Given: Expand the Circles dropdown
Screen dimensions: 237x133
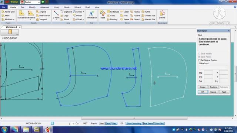Looking at the screenshot, I should (x=83, y=12).
